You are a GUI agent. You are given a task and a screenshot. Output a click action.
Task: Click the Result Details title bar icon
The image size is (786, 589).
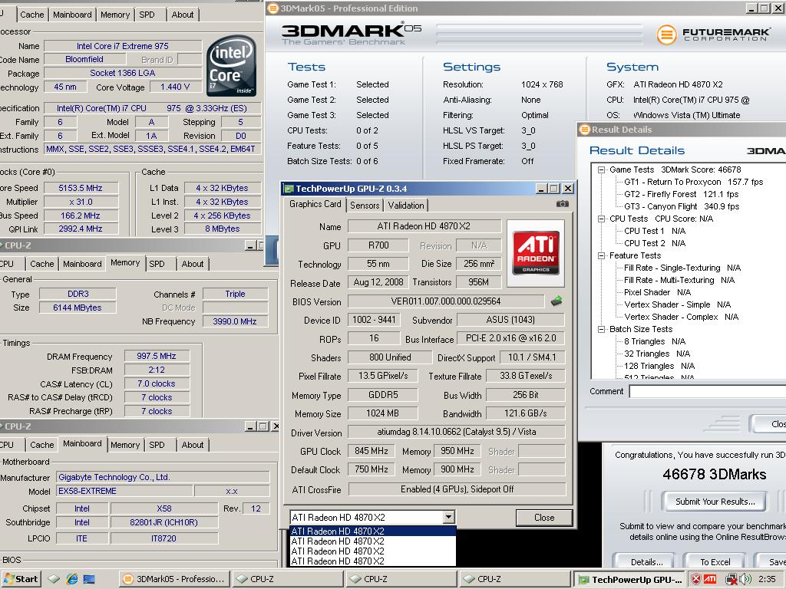tap(584, 130)
